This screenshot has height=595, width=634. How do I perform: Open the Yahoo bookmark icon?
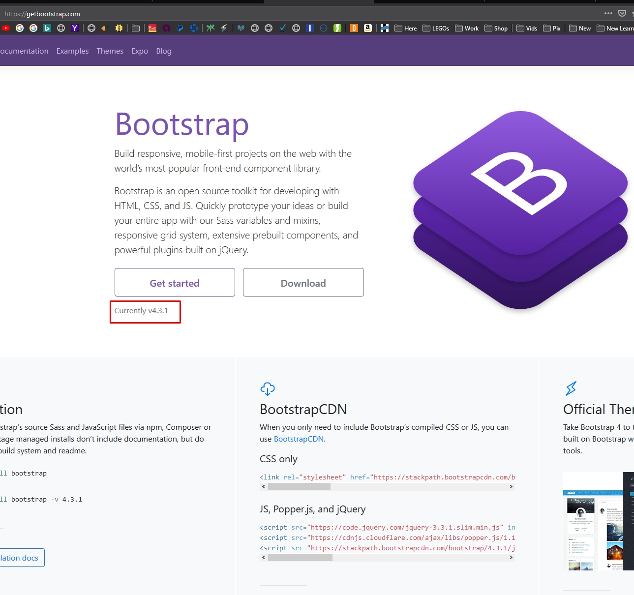click(x=75, y=28)
